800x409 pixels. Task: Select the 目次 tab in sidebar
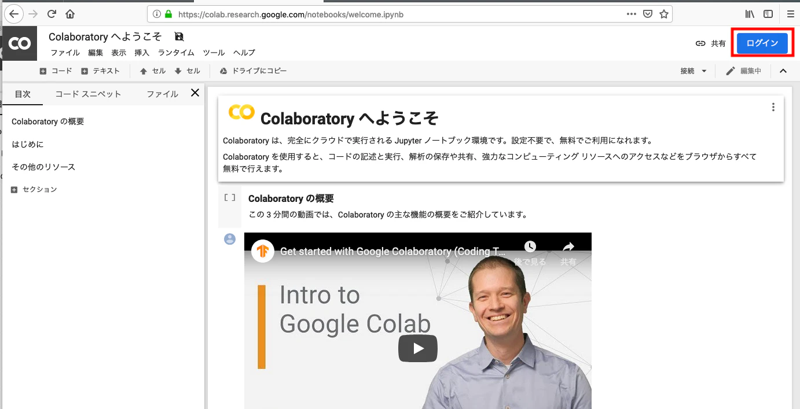tap(23, 94)
